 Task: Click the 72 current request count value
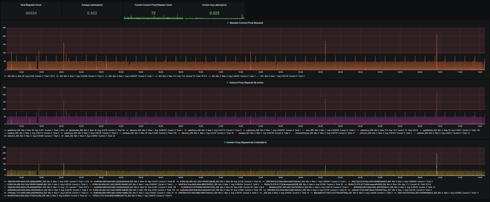click(153, 13)
